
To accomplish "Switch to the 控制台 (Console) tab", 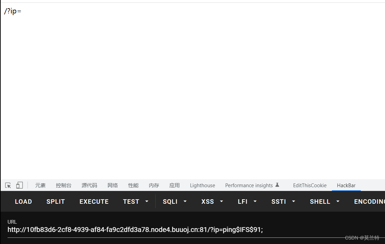I will pyautogui.click(x=64, y=185).
